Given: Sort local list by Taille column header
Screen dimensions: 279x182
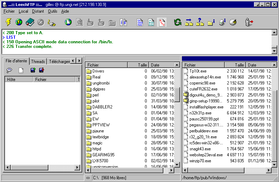Looking at the screenshot, I should click(138, 65).
